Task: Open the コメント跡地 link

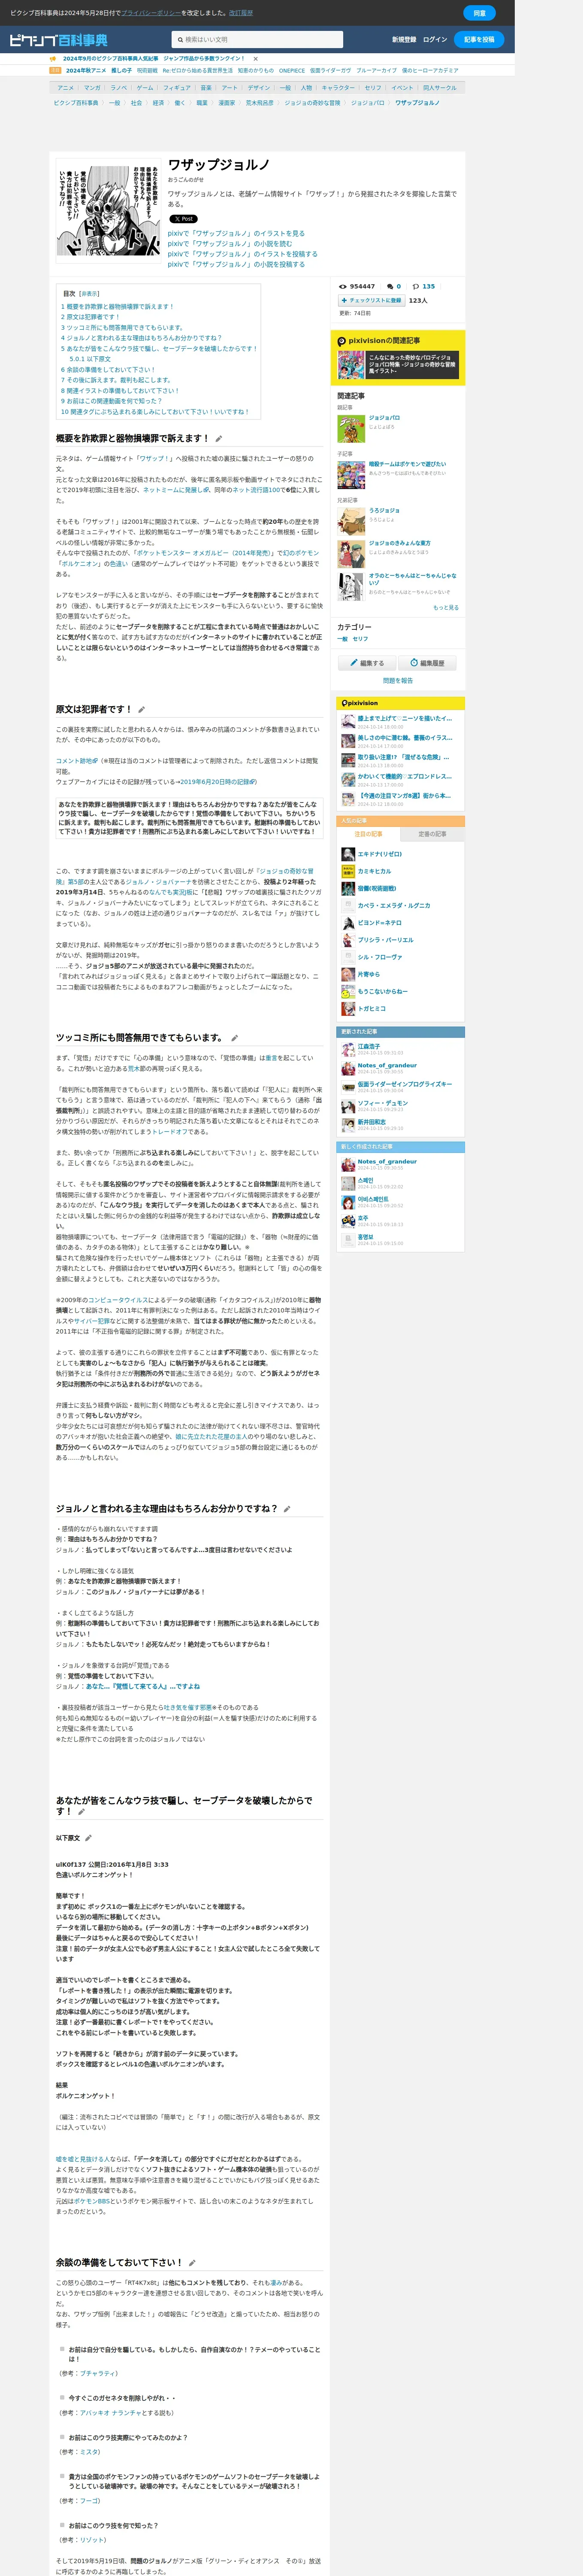Action: click(76, 761)
